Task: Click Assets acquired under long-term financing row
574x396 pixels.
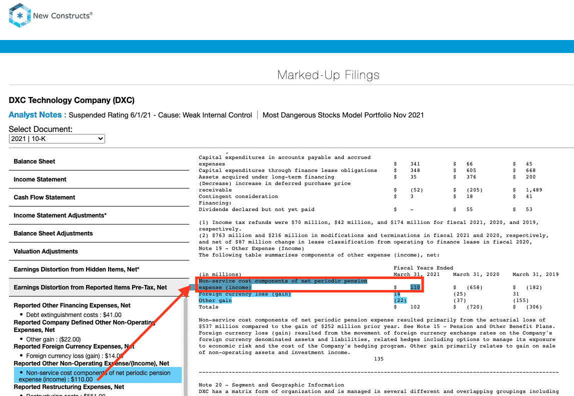Action: click(267, 177)
